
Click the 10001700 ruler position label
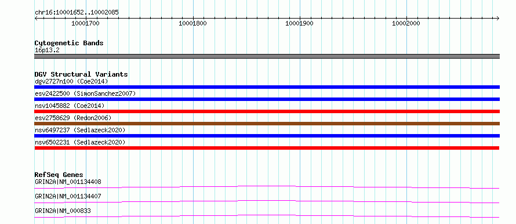coord(85,23)
